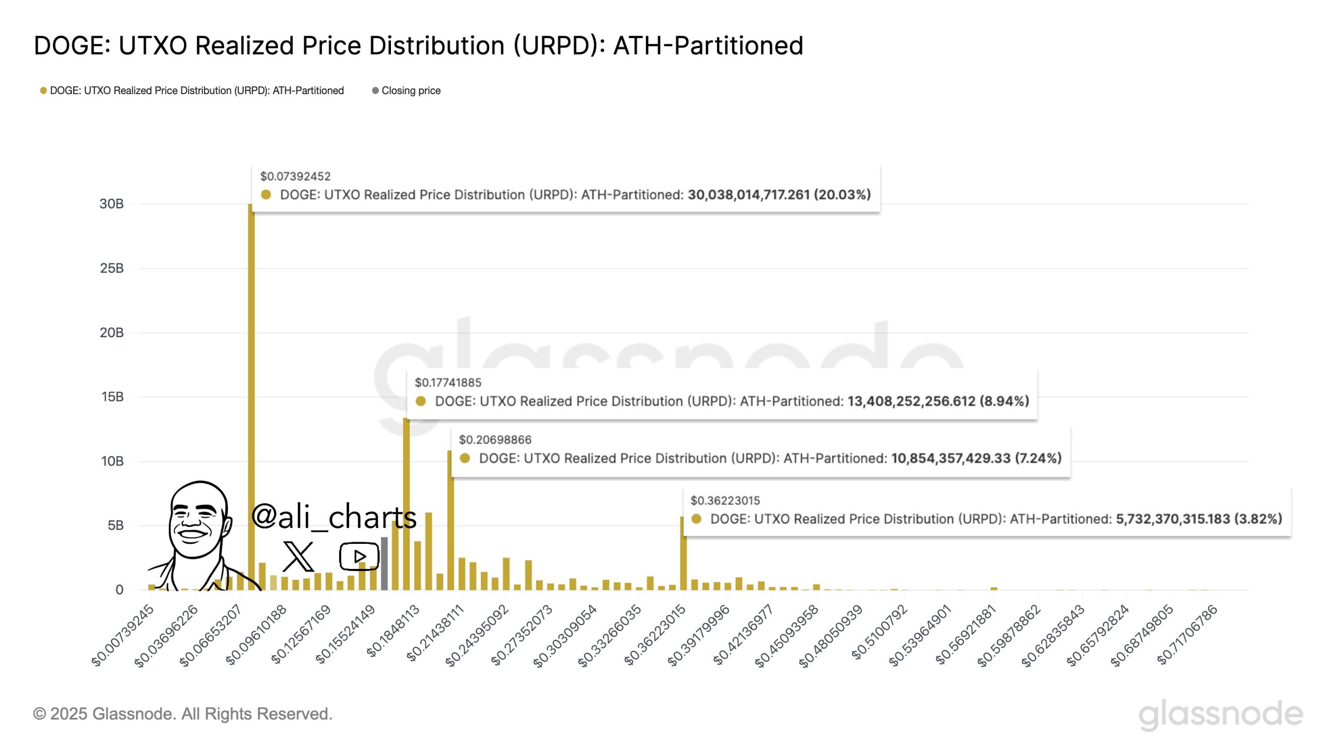Select the grey closing price bar

pyautogui.click(x=384, y=564)
